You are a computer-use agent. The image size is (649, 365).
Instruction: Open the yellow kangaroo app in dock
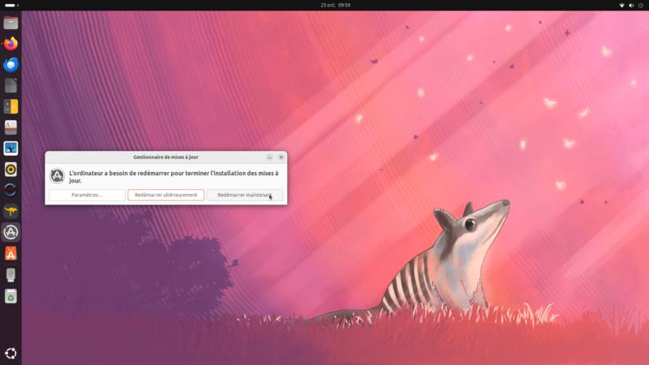click(x=11, y=211)
